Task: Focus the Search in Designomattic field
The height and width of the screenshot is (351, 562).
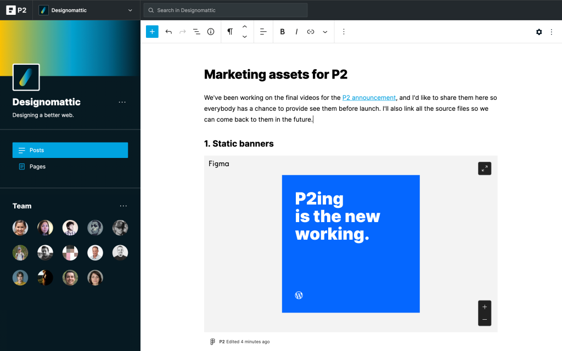Action: point(226,10)
